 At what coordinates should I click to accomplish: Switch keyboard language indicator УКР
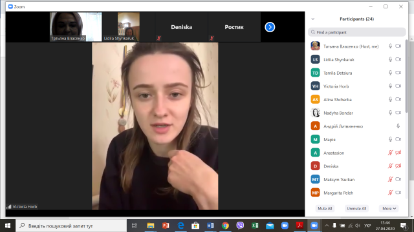click(x=367, y=226)
